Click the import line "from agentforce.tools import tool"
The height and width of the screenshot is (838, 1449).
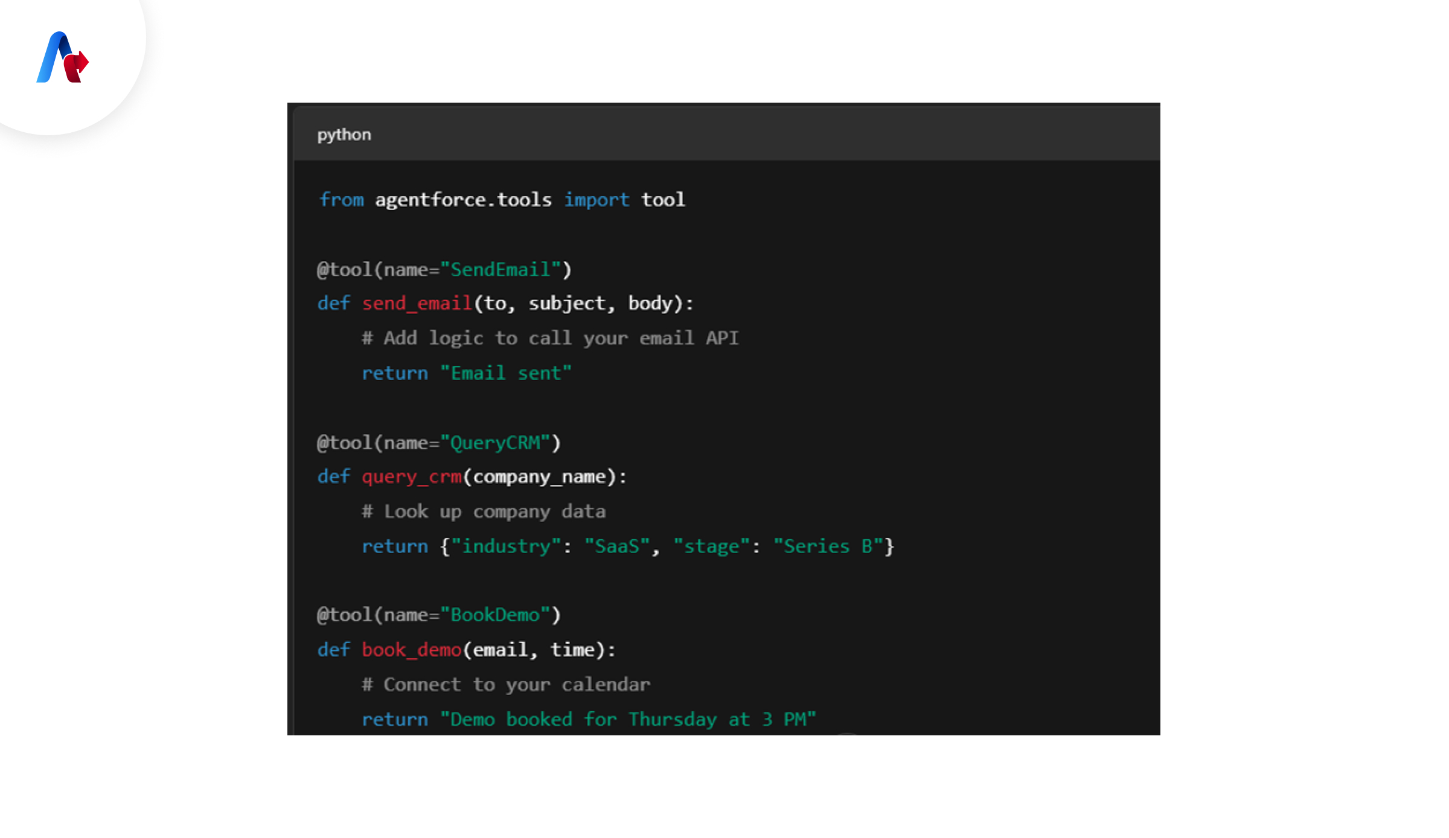click(x=502, y=200)
